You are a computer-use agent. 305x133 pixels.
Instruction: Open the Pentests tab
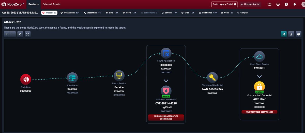point(34,4)
